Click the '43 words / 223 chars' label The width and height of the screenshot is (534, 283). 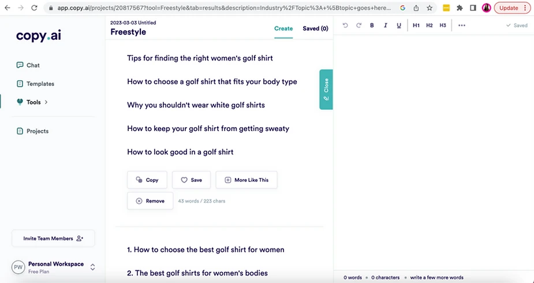point(201,201)
